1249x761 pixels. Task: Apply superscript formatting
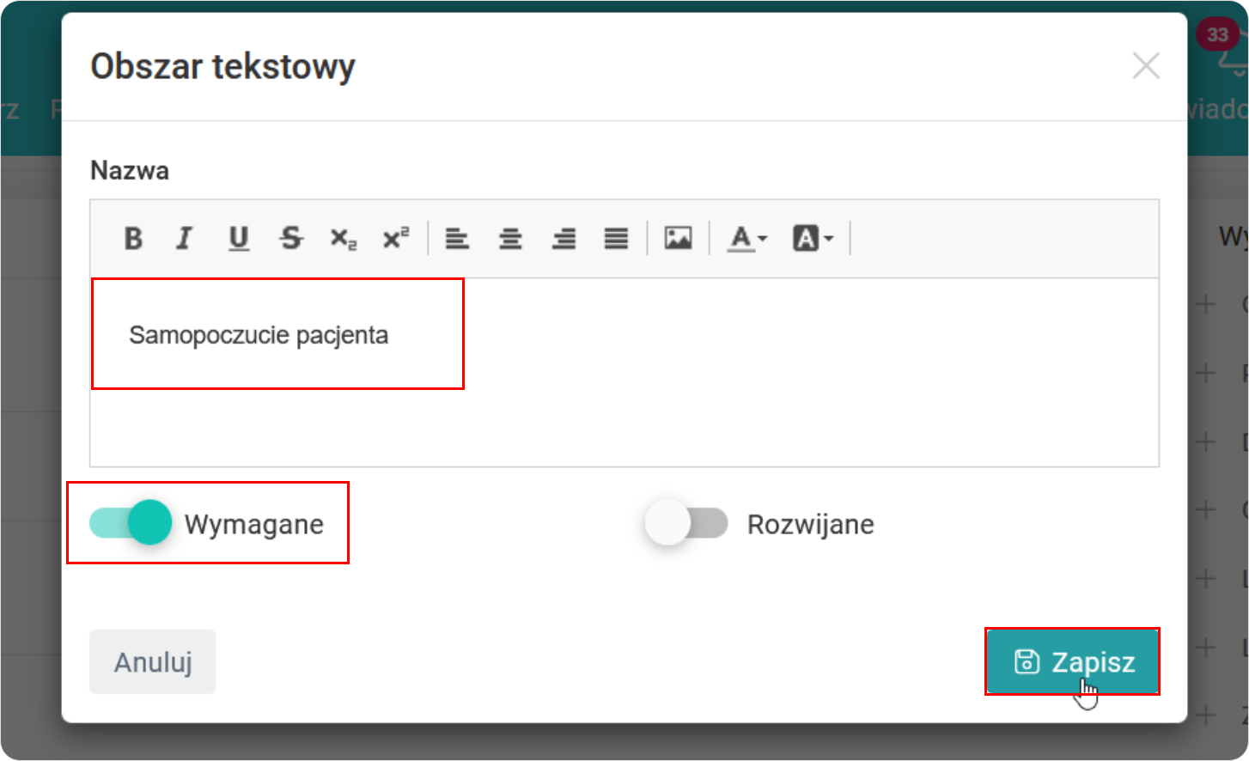pos(396,238)
